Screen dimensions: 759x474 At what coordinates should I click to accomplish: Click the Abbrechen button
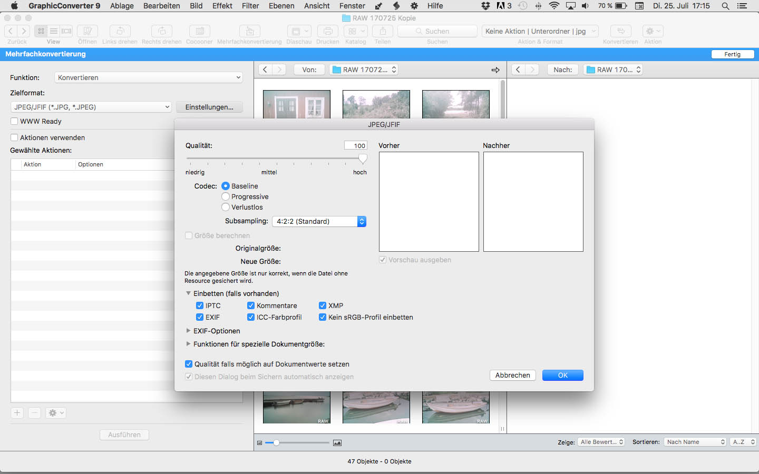click(x=512, y=376)
